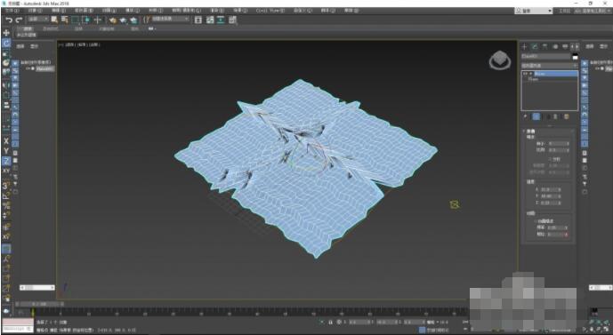The image size is (613, 335).
Task: Open the dropdown right of the braces icon
Action: click(x=171, y=20)
